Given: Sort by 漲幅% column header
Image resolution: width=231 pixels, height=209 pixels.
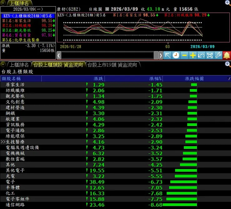Looking at the screenshot, I should click(134, 79).
